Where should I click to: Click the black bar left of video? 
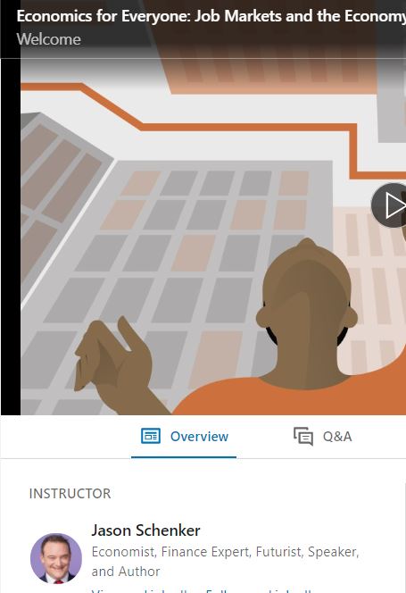(x=11, y=237)
